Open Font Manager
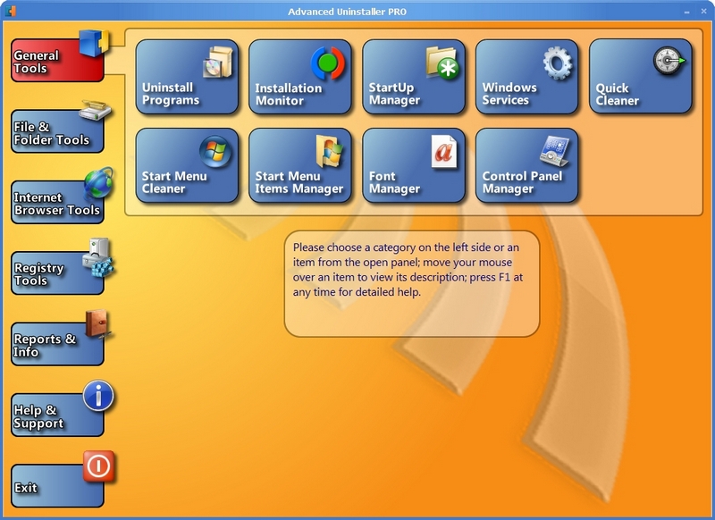The height and width of the screenshot is (520, 715). pos(414,165)
